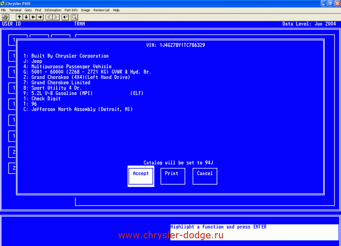Open the Help menu
The image size is (341, 246).
point(116,10)
